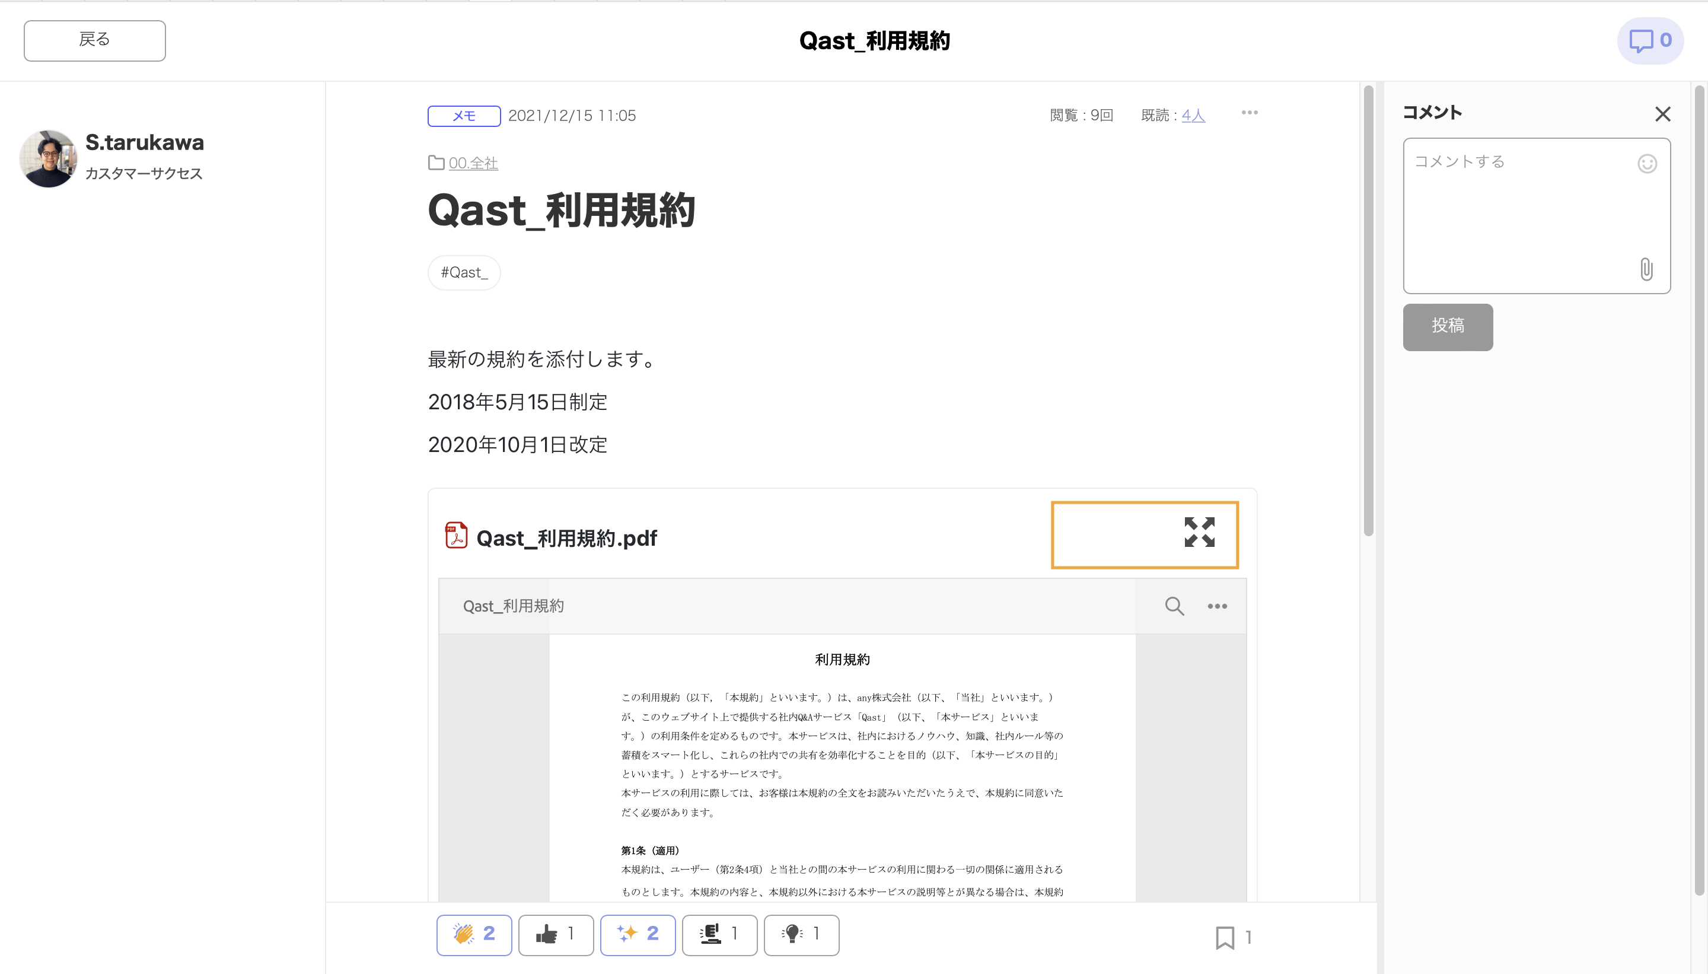Click the 第1条（適用） heading in PDF
Viewport: 1708px width, 974px height.
(x=649, y=851)
